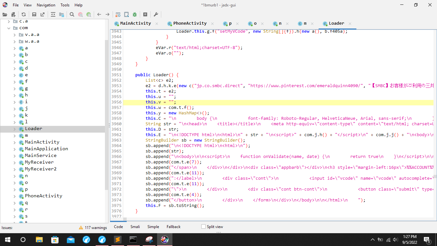This screenshot has width=437, height=246.
Task: Close the tab named p
Action: click(237, 23)
